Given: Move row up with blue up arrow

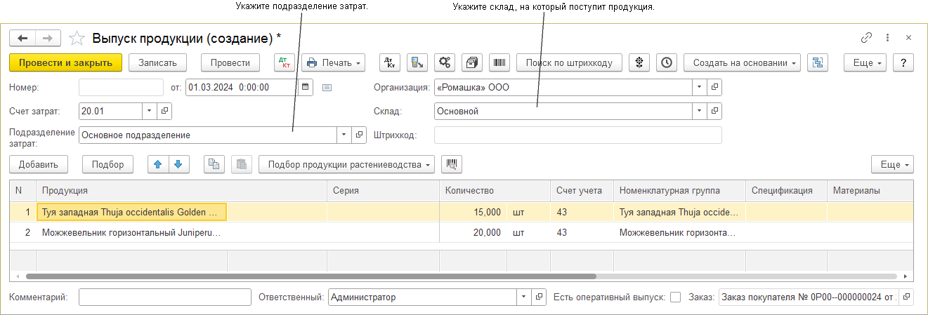Looking at the screenshot, I should pyautogui.click(x=158, y=164).
